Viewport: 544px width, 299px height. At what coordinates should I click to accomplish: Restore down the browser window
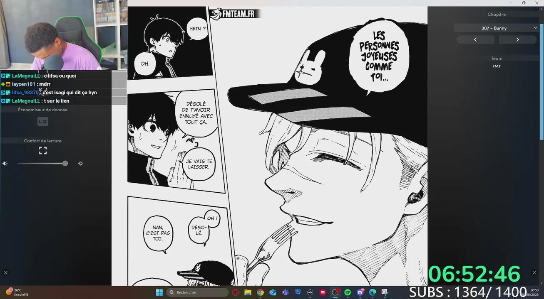coord(524,3)
